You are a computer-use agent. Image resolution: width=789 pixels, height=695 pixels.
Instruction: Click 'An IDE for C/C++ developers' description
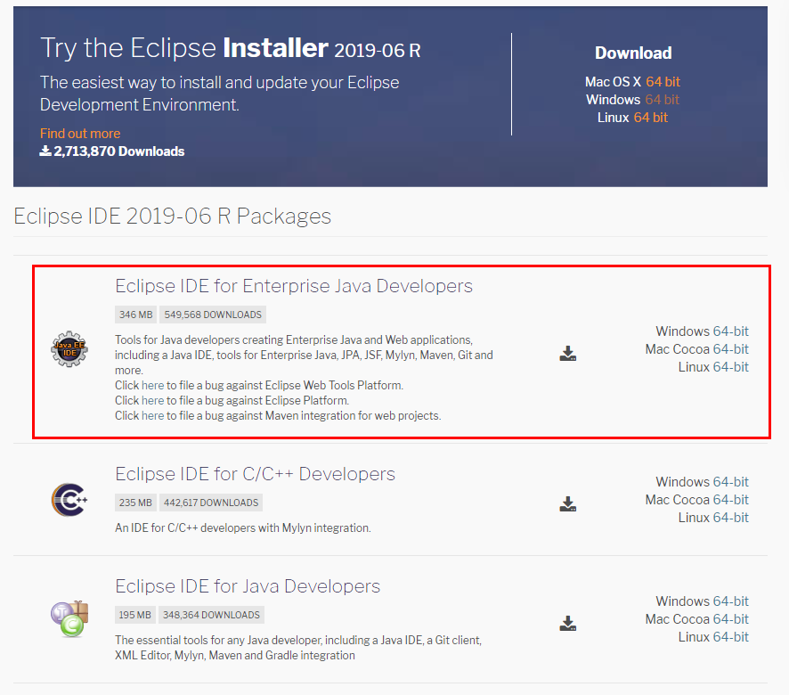[242, 527]
